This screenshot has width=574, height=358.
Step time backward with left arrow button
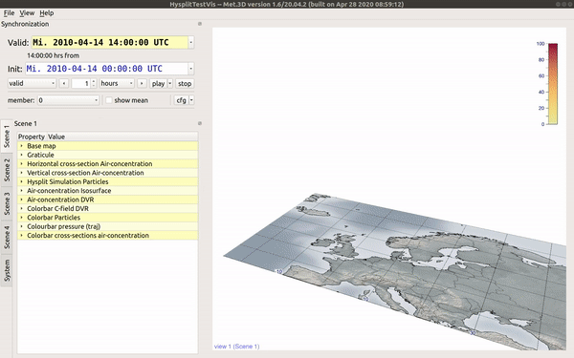(x=64, y=83)
